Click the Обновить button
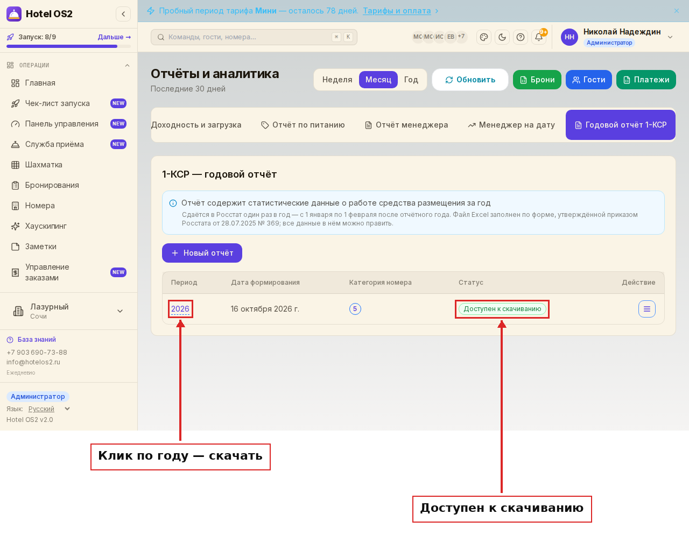The width and height of the screenshot is (689, 535). pyautogui.click(x=470, y=80)
